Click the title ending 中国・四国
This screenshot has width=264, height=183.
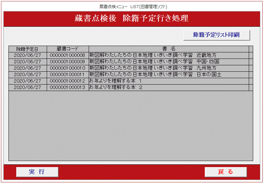pos(169,62)
